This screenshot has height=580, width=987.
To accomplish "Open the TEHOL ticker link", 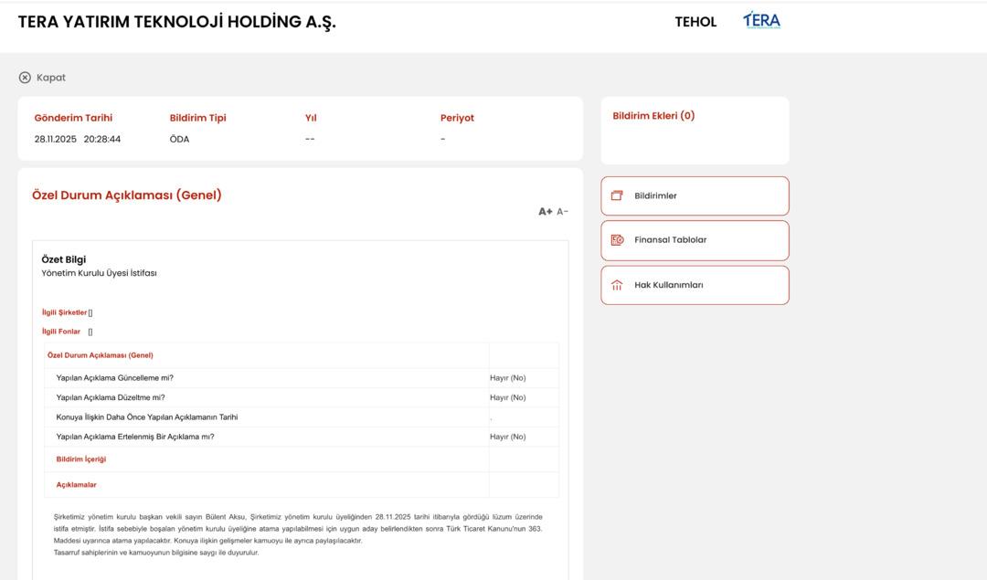I will [695, 21].
